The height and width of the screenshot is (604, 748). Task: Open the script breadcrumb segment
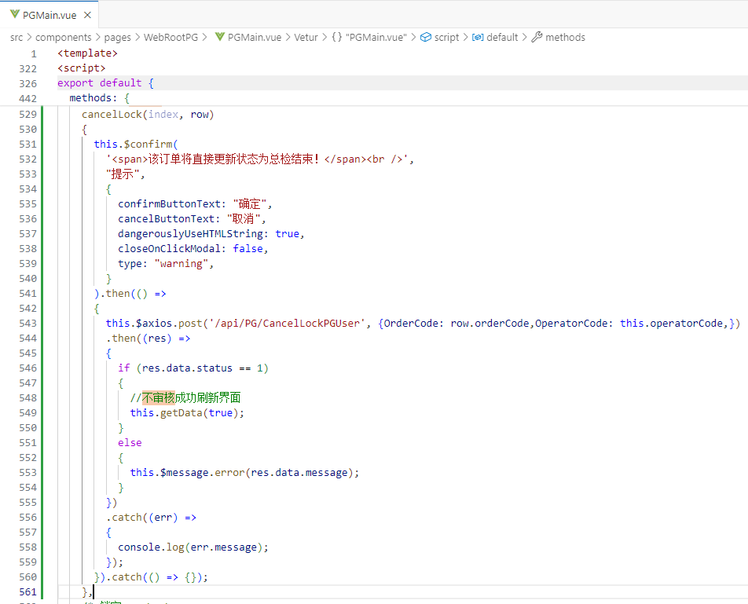coord(446,37)
